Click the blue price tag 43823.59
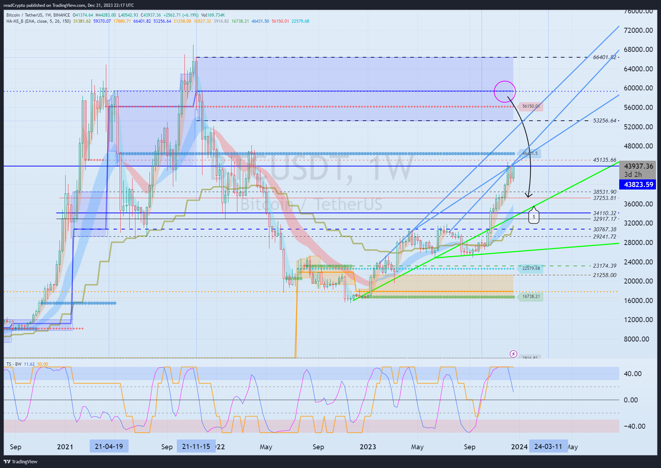The image size is (661, 468). click(x=638, y=184)
